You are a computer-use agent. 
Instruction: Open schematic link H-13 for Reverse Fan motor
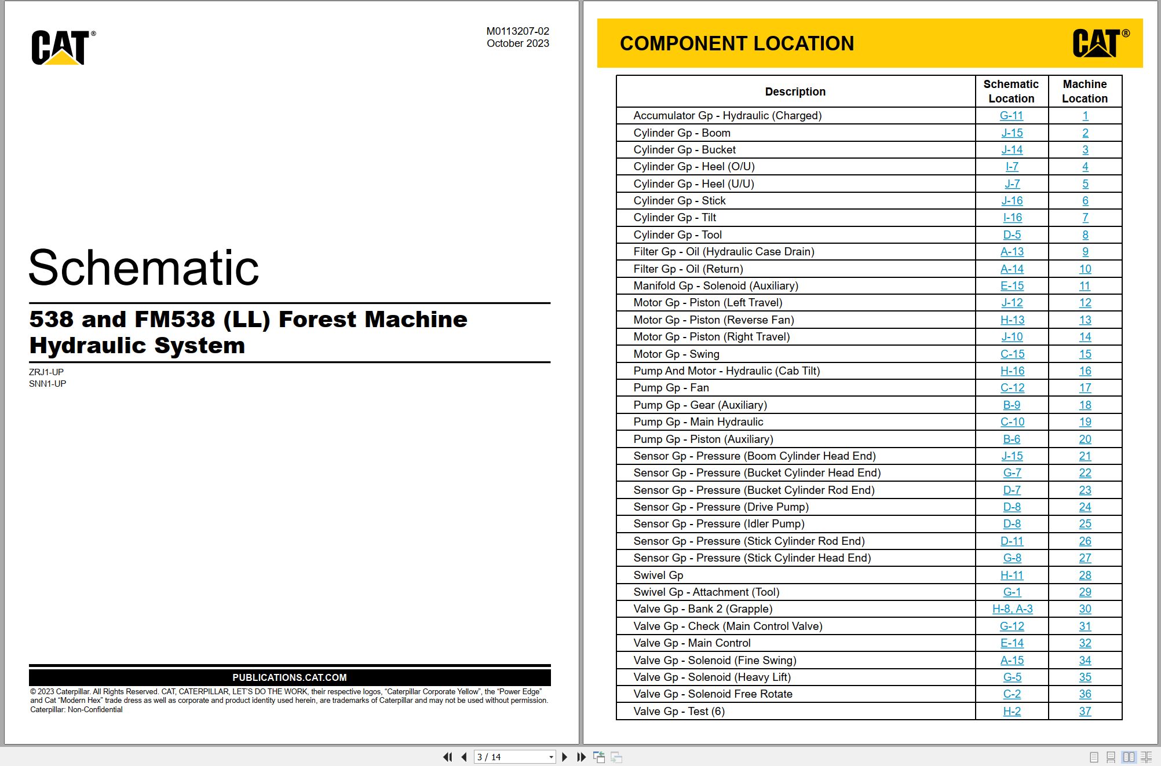[1012, 320]
